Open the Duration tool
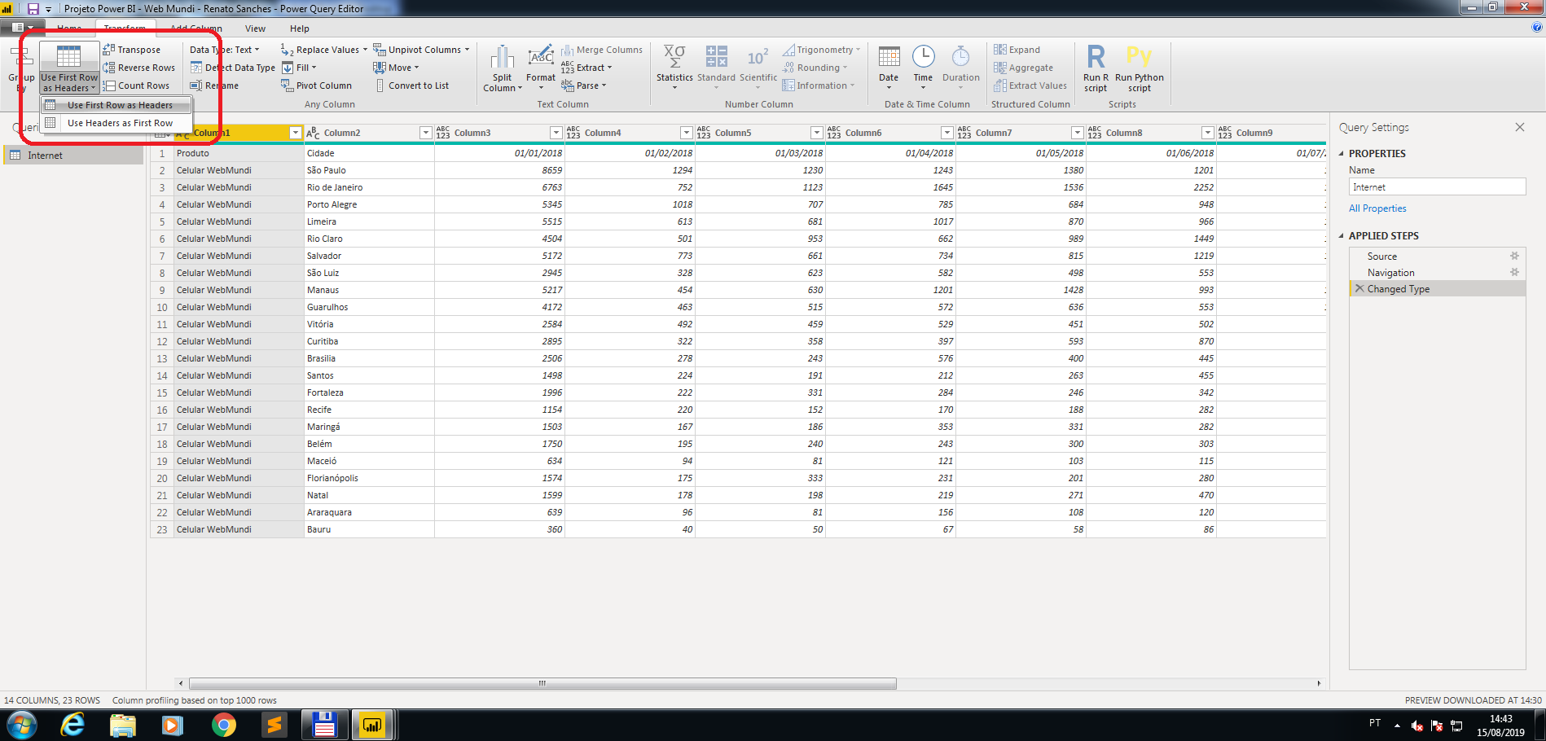The height and width of the screenshot is (741, 1546). (961, 67)
